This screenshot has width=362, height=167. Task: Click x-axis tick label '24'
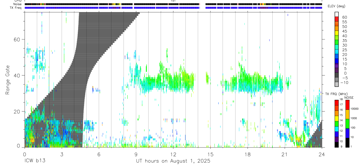coord(322,154)
